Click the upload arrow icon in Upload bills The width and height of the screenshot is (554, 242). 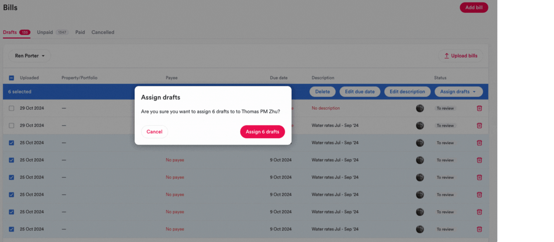[447, 56]
